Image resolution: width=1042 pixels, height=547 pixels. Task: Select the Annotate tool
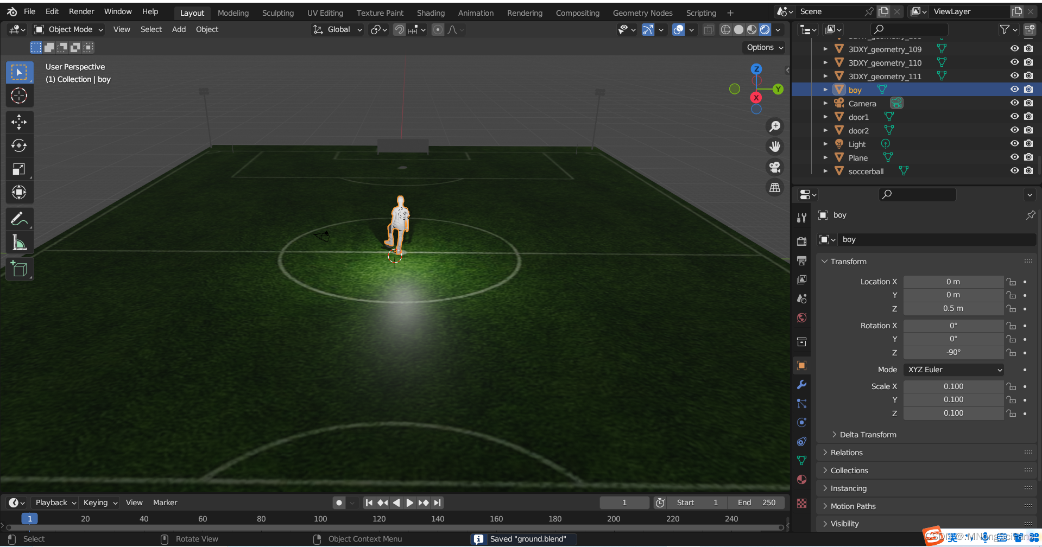point(19,219)
